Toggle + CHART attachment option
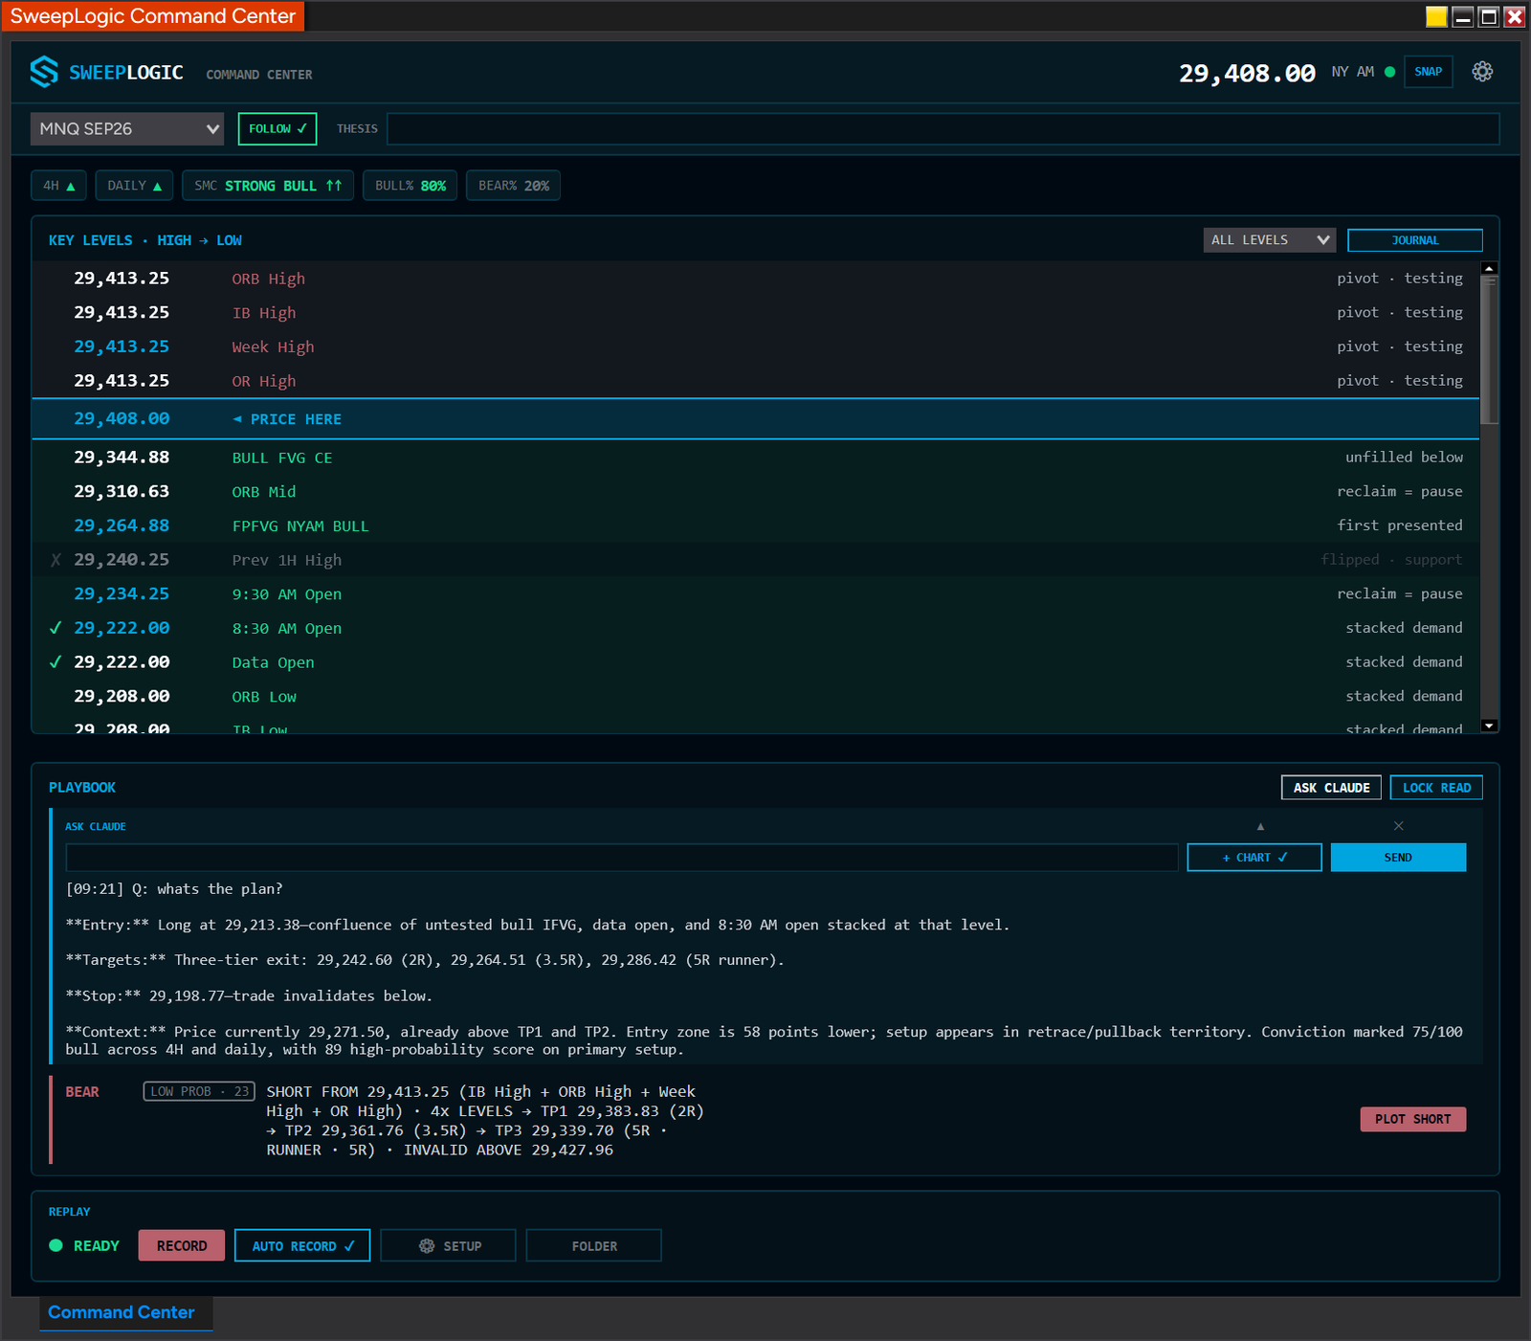 1254,858
